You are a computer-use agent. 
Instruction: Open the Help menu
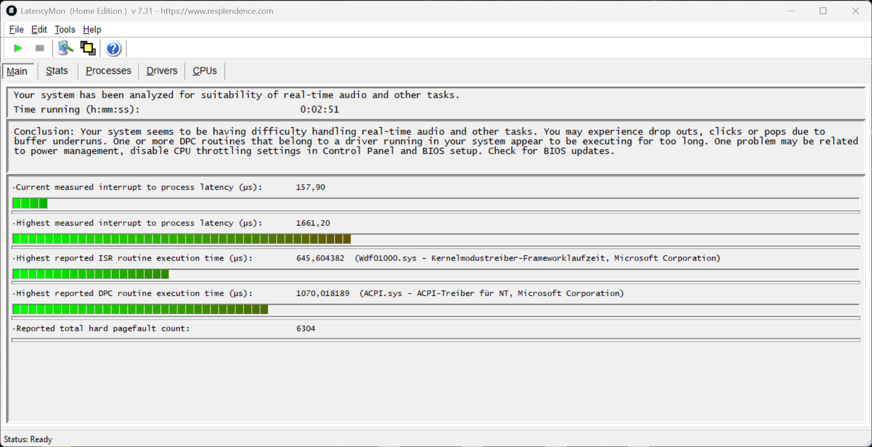[92, 29]
